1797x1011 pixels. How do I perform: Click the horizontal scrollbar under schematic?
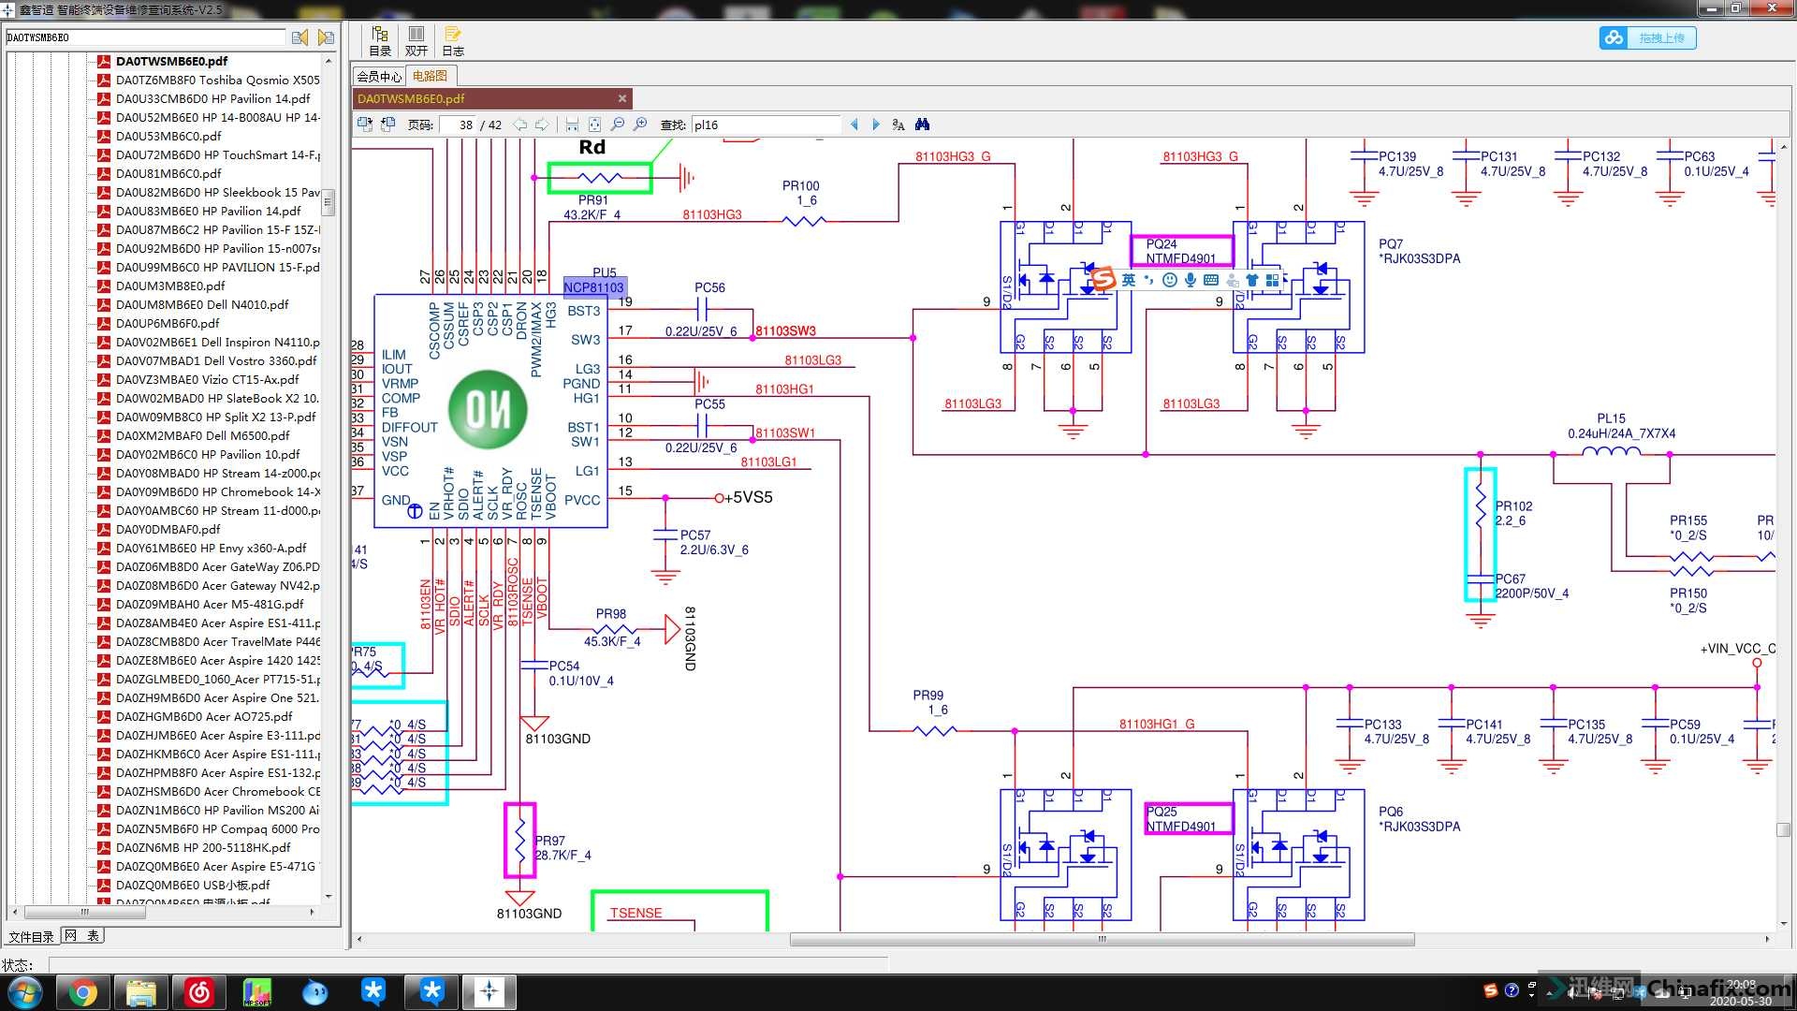coord(1102,939)
